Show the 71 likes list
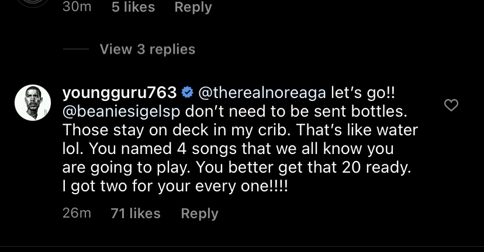The height and width of the screenshot is (252, 484). coord(136,213)
